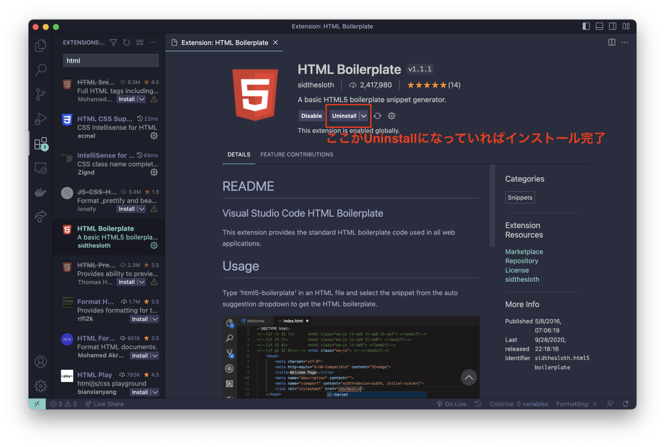Image resolution: width=665 pixels, height=447 pixels.
Task: Click warning icon on JS-CSS-HTML Formatter item
Action: (154, 209)
